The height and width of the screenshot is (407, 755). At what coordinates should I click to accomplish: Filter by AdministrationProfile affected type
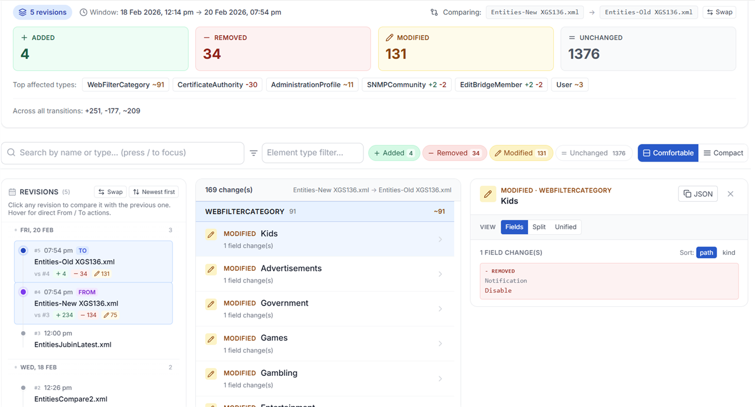click(x=312, y=85)
